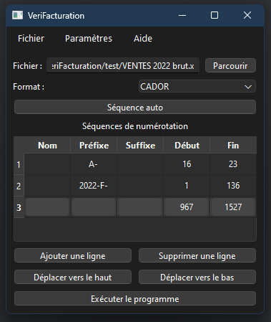This screenshot has width=271, height=322.
Task: Click Déplacer vers le bas button
Action: click(197, 278)
